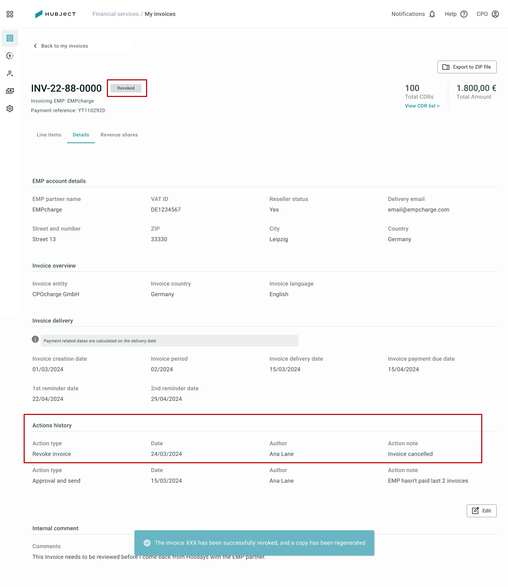This screenshot has height=587, width=508.
Task: Click the success checkmark icon in toast
Action: 147,543
